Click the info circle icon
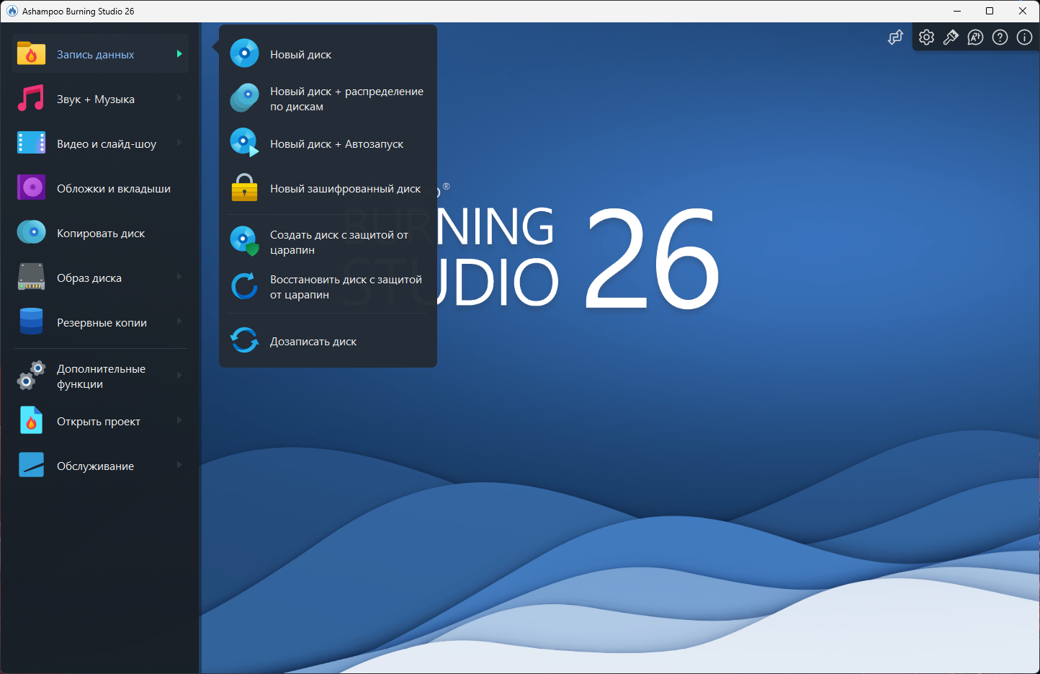Viewport: 1040px width, 674px height. click(1024, 37)
